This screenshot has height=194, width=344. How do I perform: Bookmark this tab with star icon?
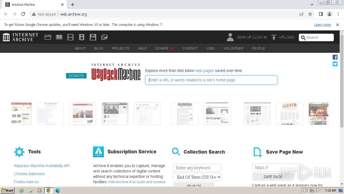310,14
